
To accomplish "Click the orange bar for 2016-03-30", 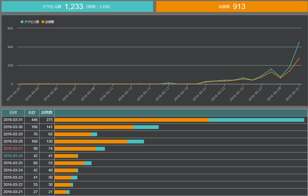I will [94, 127].
